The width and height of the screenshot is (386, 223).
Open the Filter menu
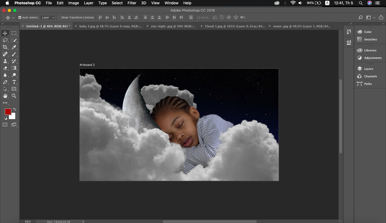tap(132, 3)
